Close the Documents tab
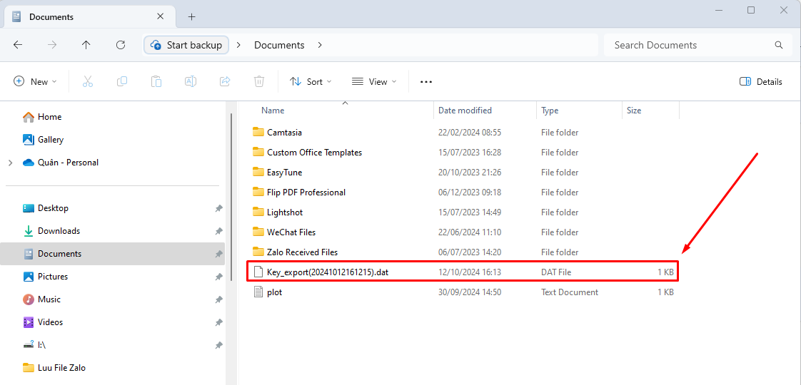 pos(160,16)
